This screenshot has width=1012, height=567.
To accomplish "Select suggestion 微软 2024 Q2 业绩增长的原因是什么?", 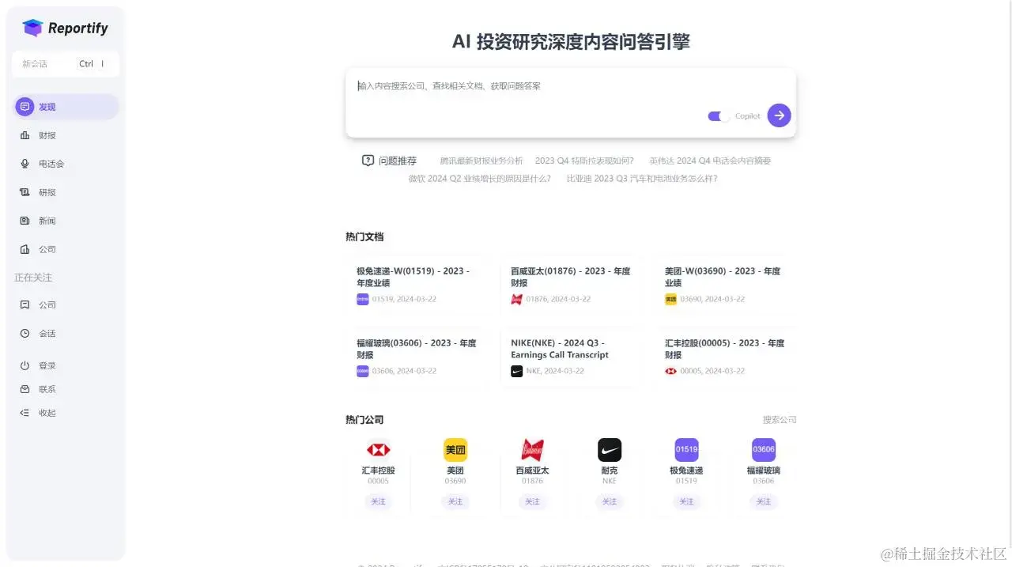I will tap(480, 179).
